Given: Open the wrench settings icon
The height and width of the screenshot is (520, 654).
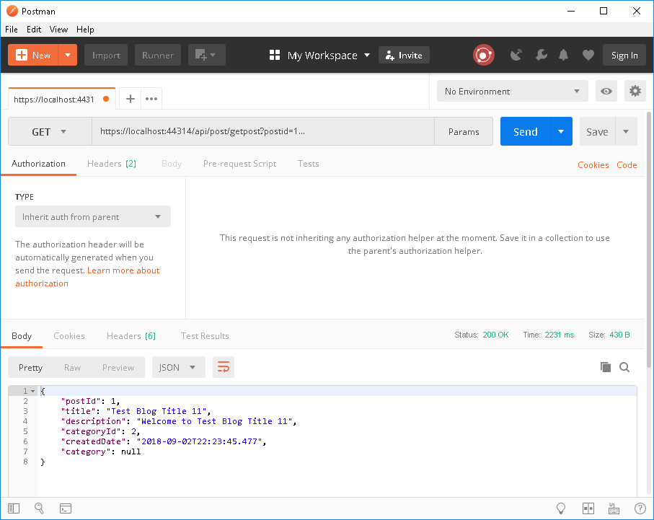Looking at the screenshot, I should pyautogui.click(x=541, y=55).
